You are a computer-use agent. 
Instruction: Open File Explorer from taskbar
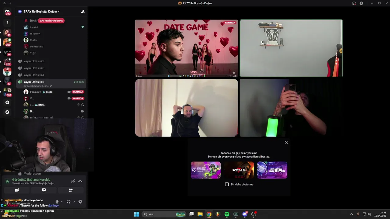(x=200, y=214)
